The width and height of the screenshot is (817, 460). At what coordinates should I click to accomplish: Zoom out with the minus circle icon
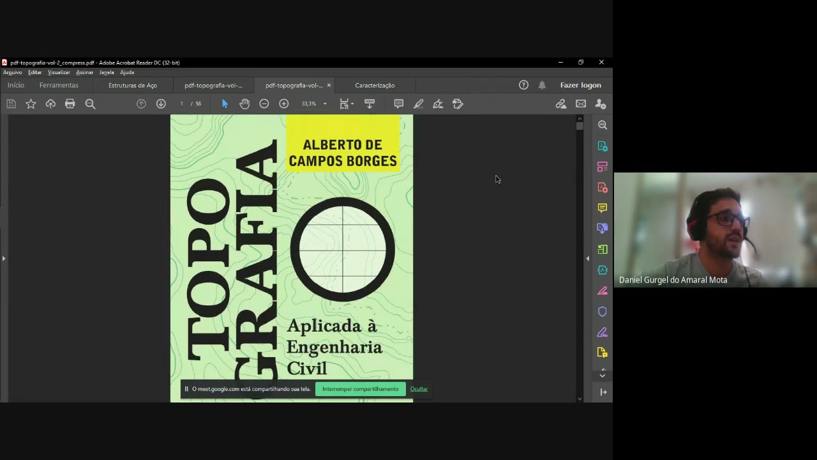(x=264, y=103)
